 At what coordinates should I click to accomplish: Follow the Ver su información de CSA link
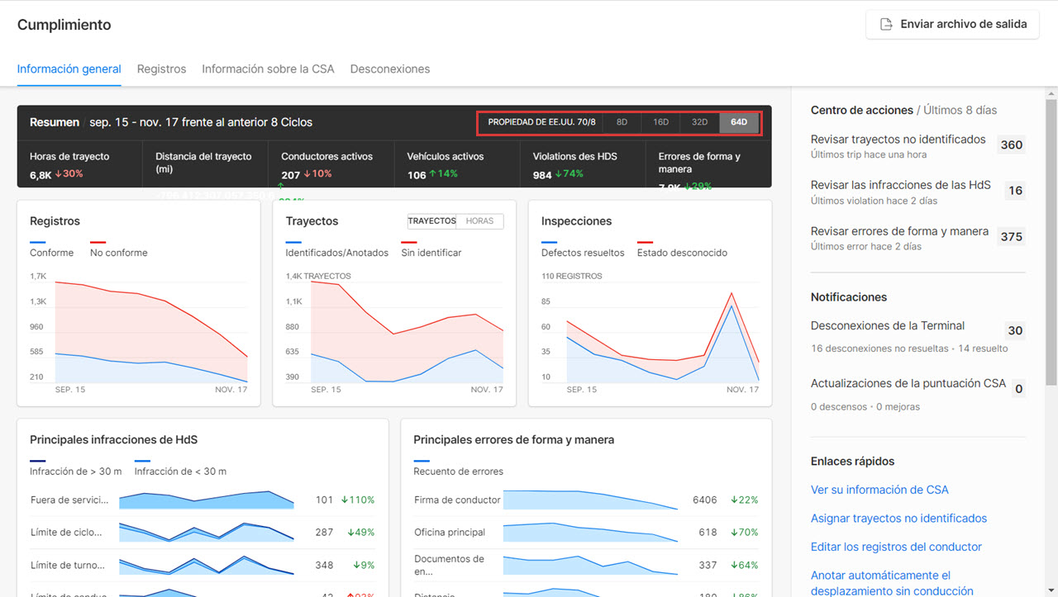coord(879,490)
